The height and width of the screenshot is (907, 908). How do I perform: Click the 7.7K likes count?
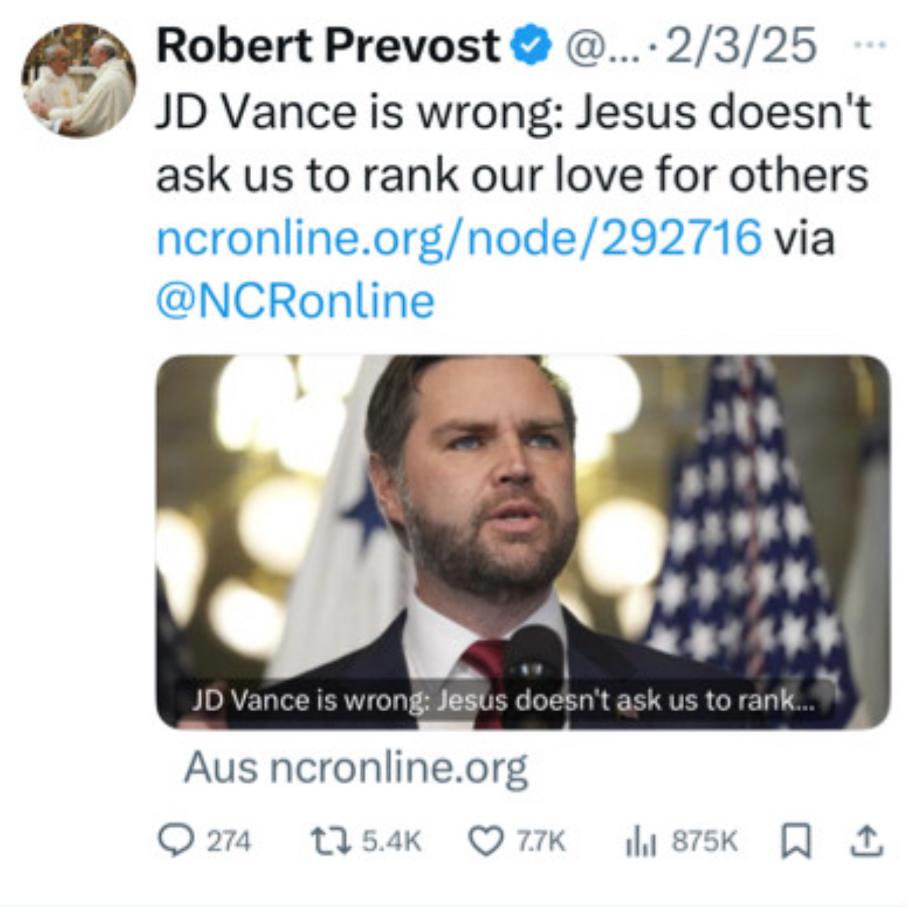tap(541, 841)
